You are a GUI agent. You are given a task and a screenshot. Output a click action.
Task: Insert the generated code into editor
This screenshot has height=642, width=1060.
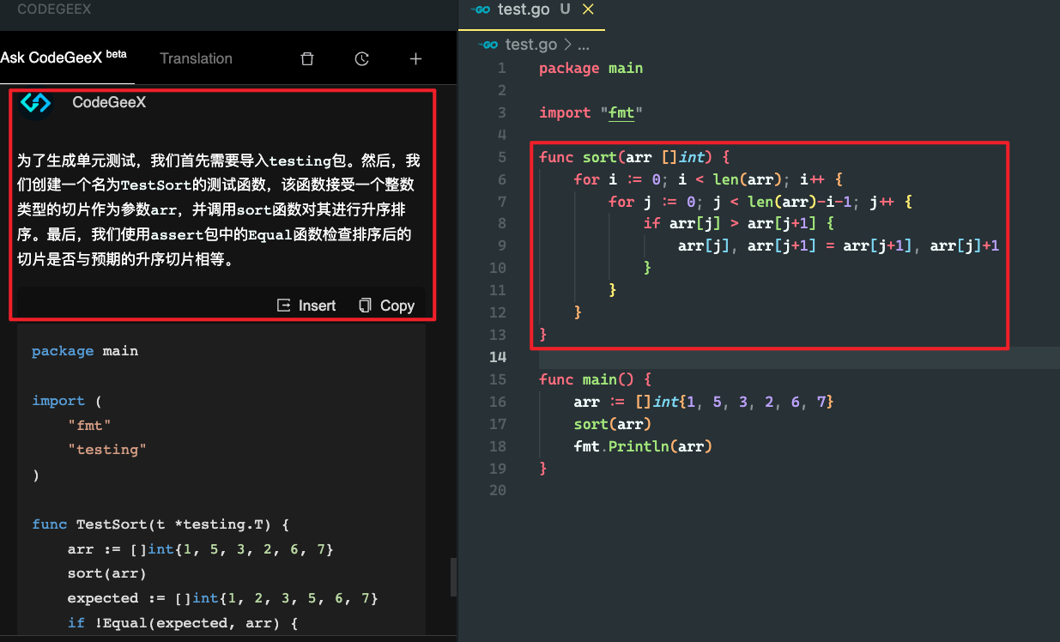306,306
